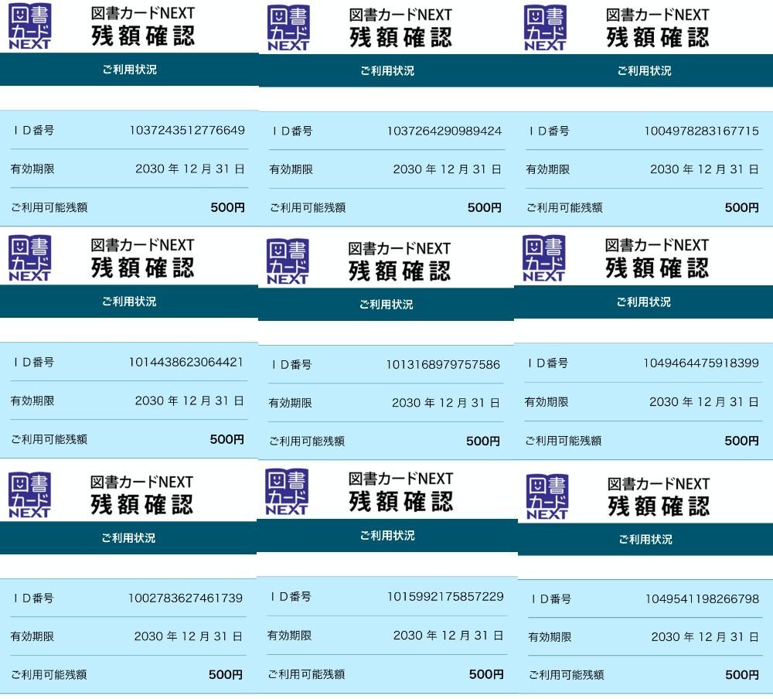This screenshot has height=699, width=773.
Task: Click the 残額確認 heading of card 1049541198266798
Action: coord(659,506)
